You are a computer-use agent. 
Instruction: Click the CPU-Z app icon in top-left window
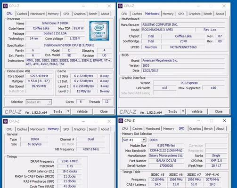(x=5, y=6)
